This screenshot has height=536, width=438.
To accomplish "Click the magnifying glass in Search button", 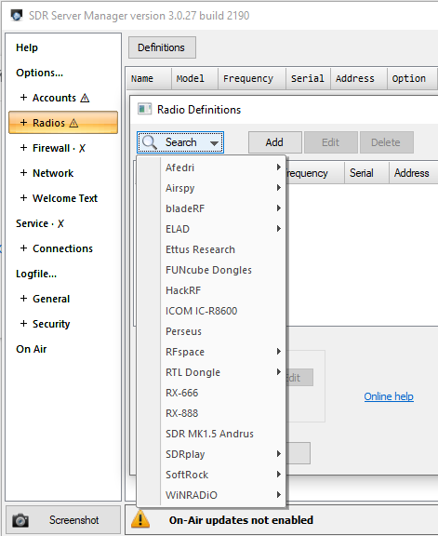I will [150, 142].
